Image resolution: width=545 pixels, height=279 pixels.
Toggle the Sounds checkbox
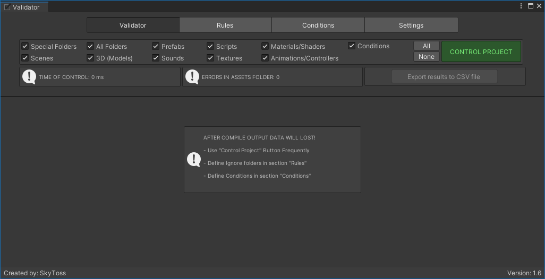(x=156, y=58)
